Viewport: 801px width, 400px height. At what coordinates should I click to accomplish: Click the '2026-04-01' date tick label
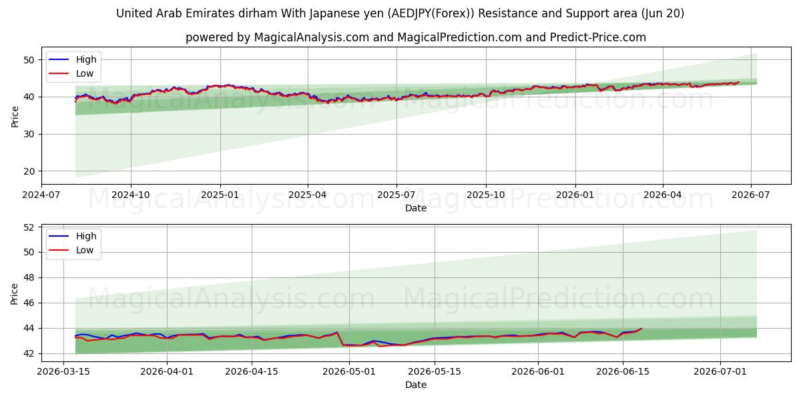click(x=166, y=371)
